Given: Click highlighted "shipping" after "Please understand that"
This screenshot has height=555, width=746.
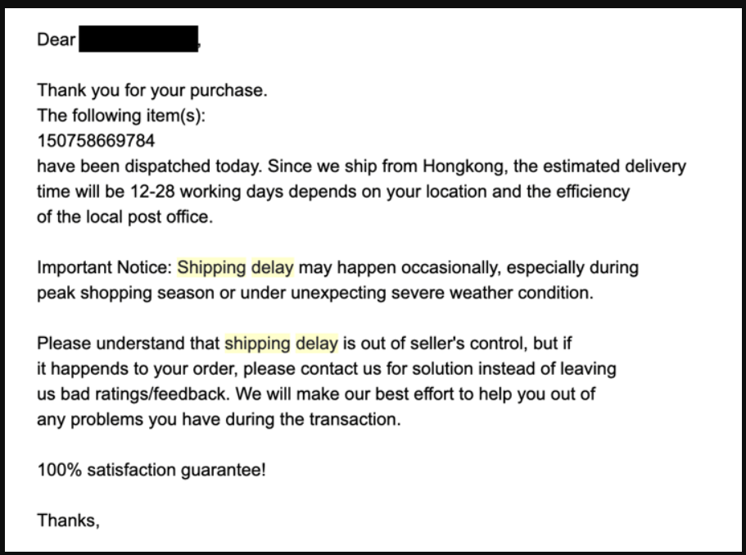Looking at the screenshot, I should (x=257, y=343).
